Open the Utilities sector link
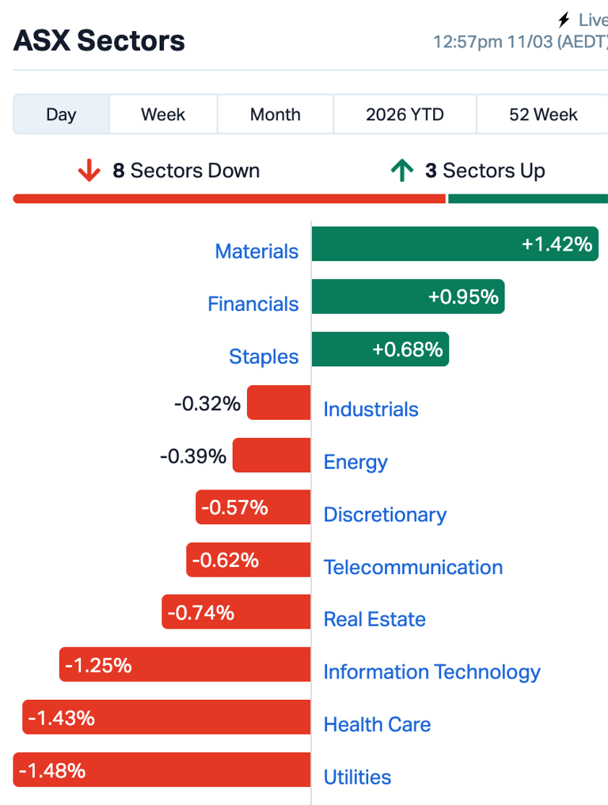 (357, 777)
